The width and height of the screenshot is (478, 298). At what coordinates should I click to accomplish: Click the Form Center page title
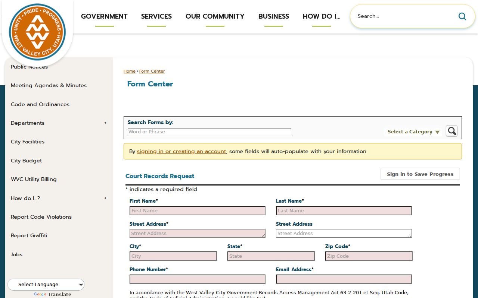pos(150,84)
